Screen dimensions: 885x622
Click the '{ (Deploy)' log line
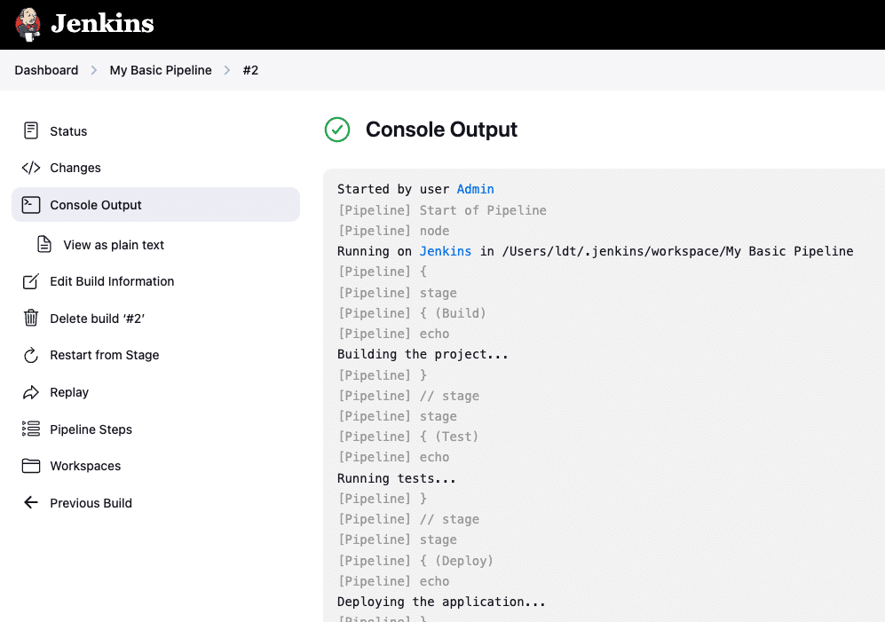(x=415, y=561)
